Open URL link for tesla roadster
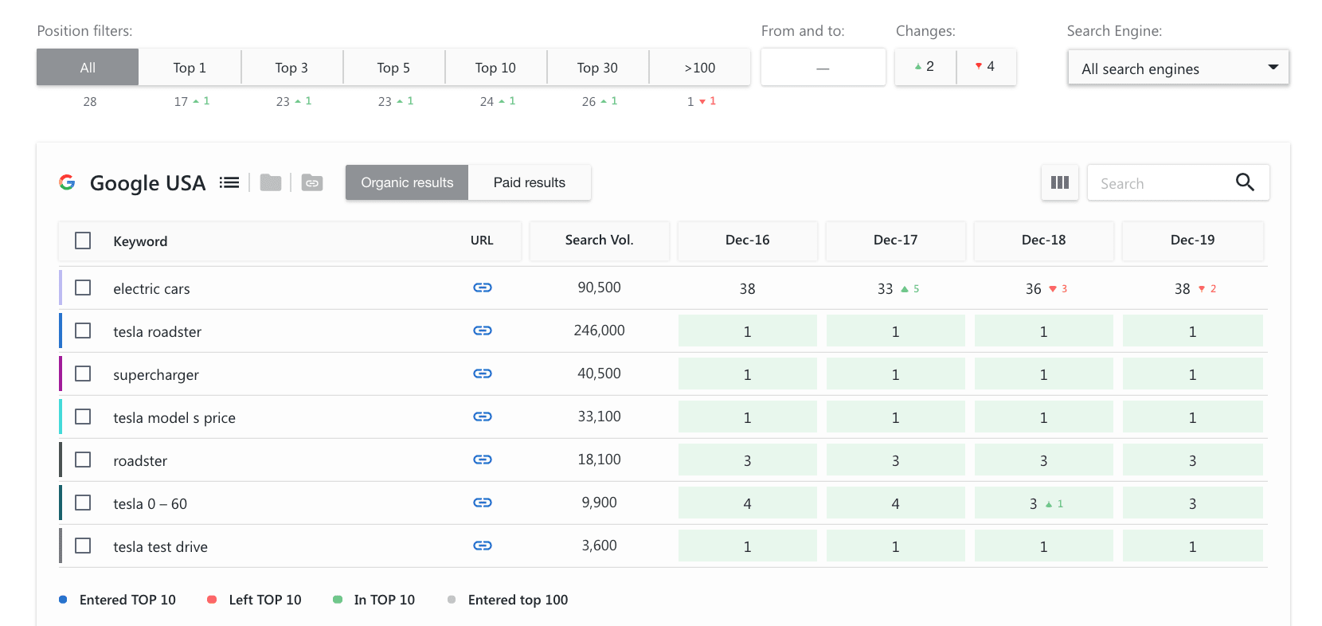 (483, 331)
